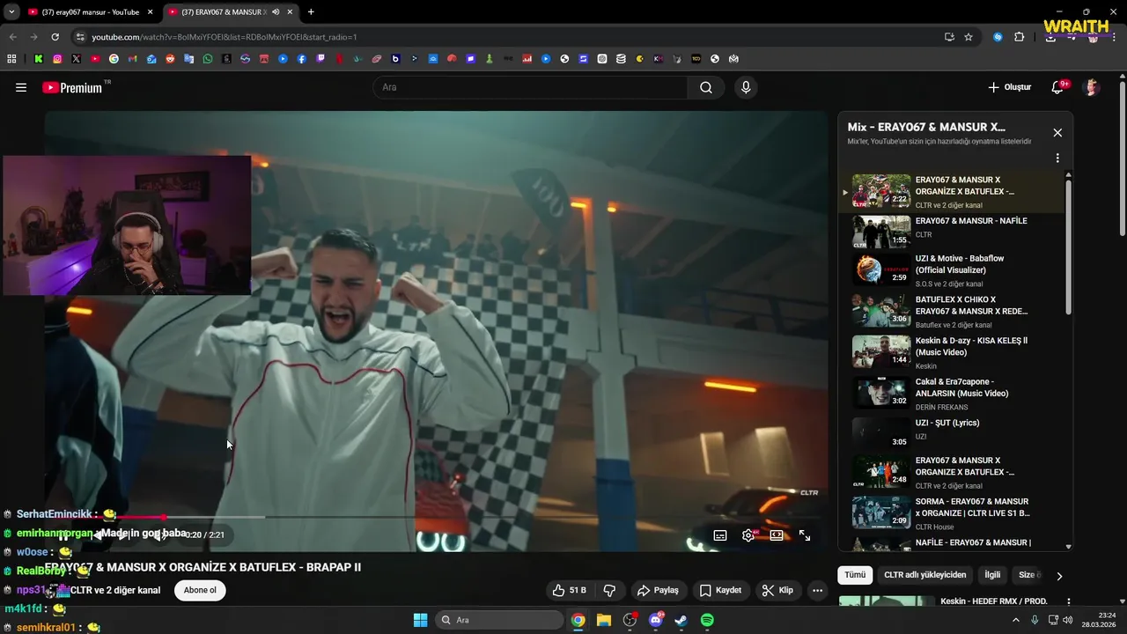Open the Gmail bookmark
This screenshot has height=634, width=1127.
coord(132,59)
